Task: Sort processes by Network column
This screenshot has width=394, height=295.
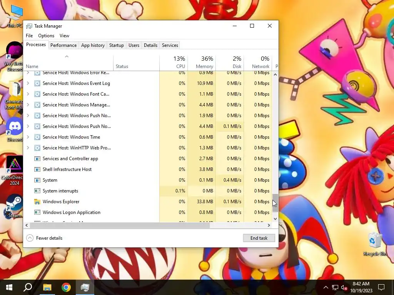Action: point(258,62)
